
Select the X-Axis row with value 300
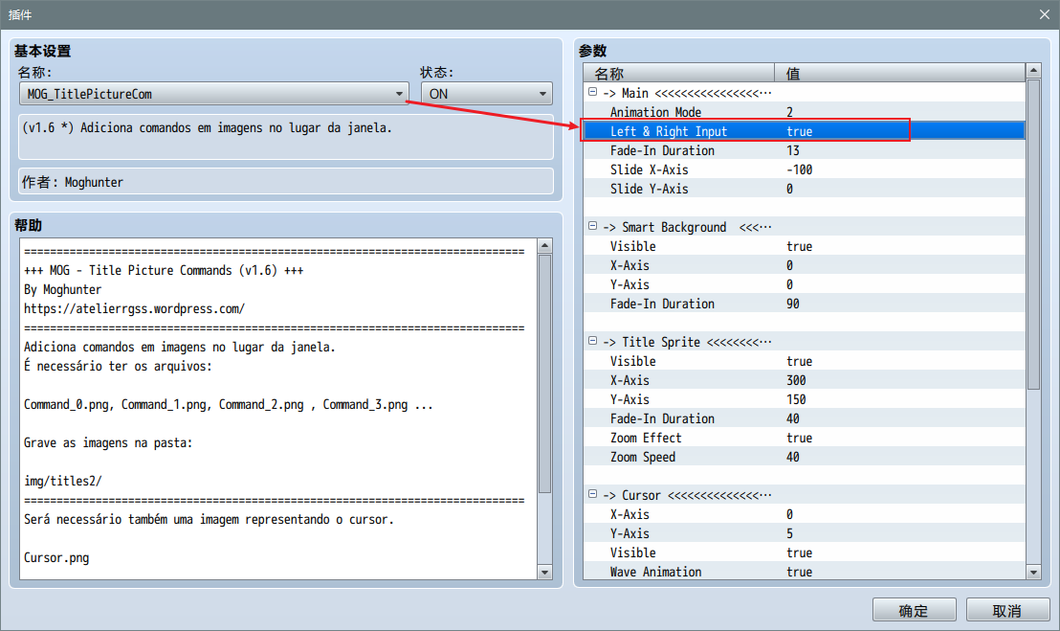pyautogui.click(x=805, y=379)
